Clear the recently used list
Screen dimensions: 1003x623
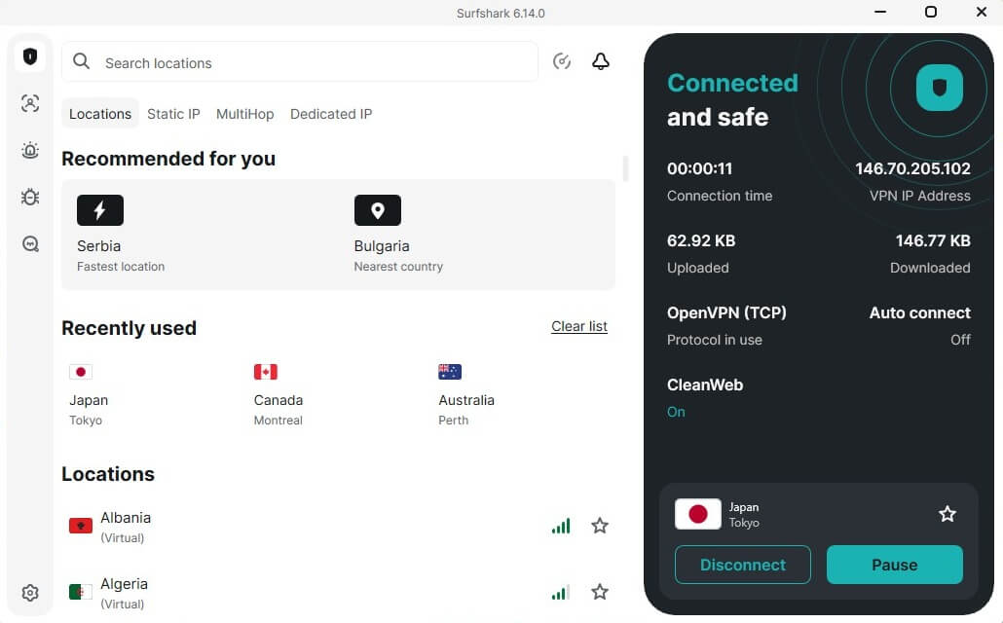click(578, 326)
